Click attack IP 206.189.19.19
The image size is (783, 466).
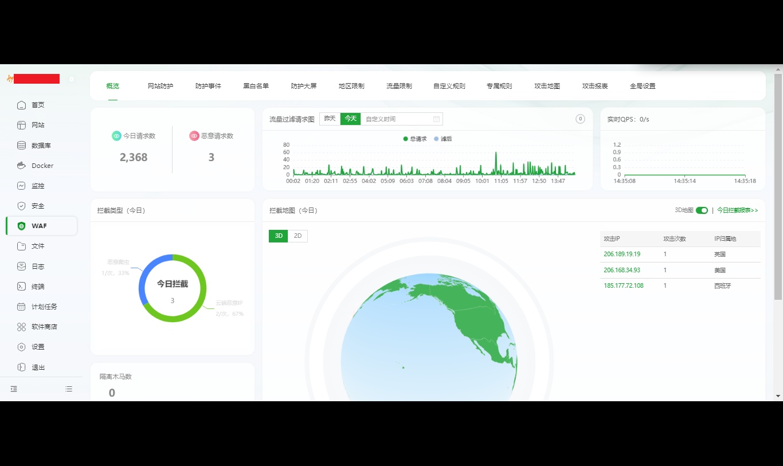(x=622, y=254)
